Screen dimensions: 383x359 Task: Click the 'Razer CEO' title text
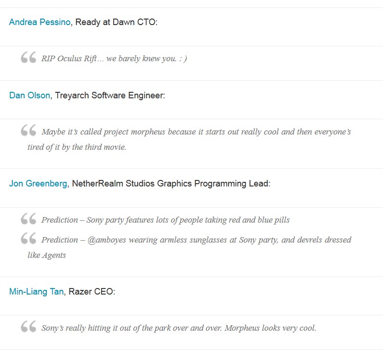coord(92,292)
